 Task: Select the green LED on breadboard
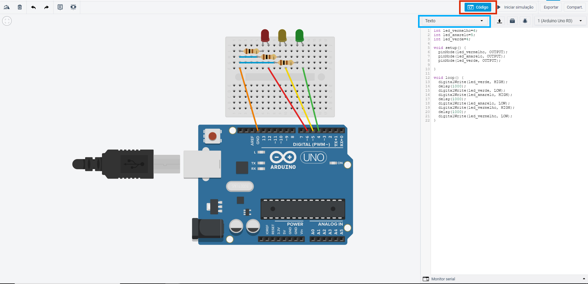click(300, 35)
